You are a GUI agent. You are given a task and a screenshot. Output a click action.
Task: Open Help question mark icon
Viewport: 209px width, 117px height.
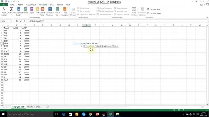pos(193,1)
